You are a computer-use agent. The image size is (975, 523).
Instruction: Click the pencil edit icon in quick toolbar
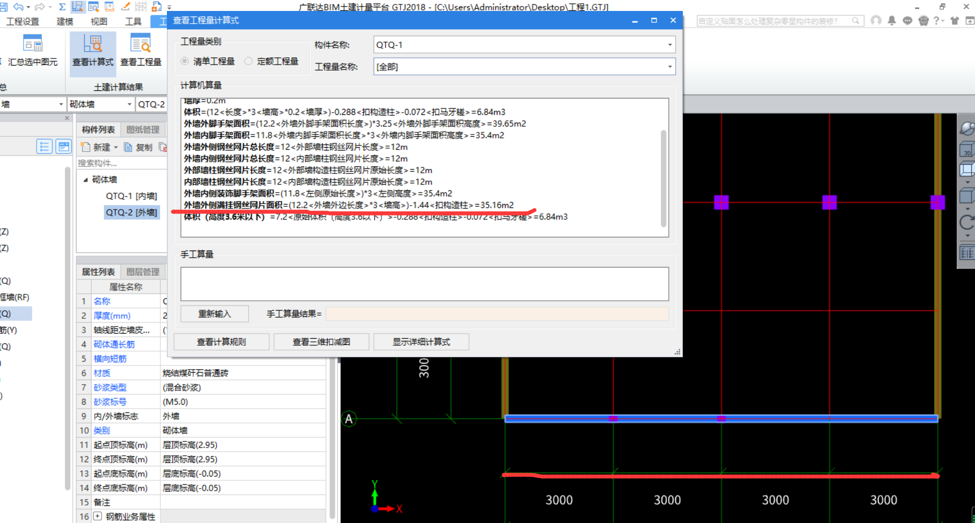point(125,7)
